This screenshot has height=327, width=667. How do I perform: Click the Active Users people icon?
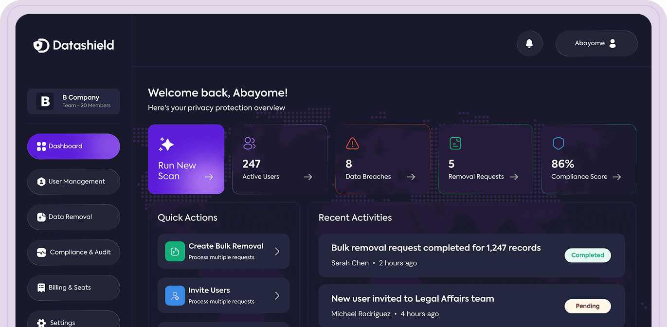[249, 143]
